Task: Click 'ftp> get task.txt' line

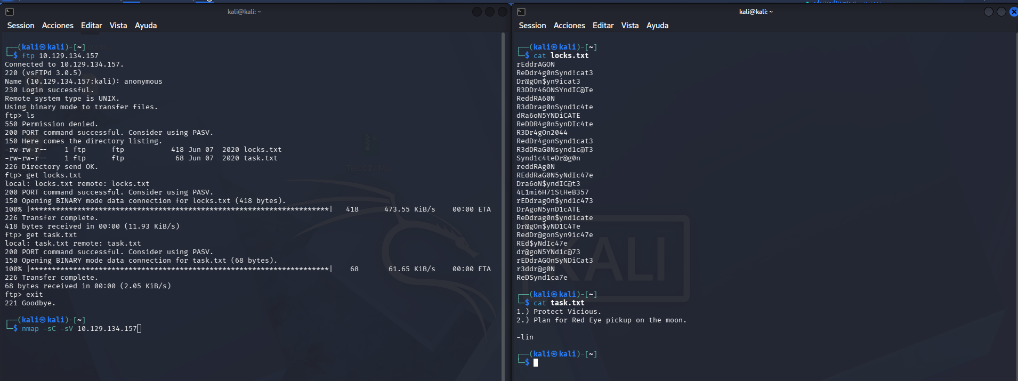Action: pyautogui.click(x=41, y=235)
